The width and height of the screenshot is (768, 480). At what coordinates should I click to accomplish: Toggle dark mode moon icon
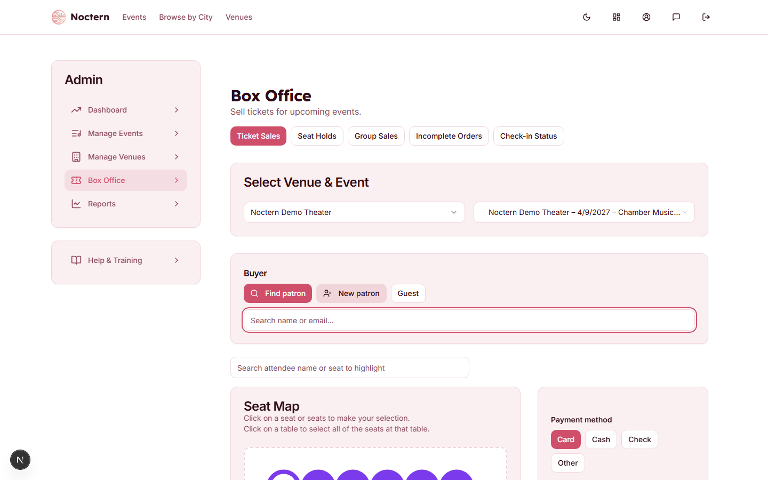click(x=587, y=17)
